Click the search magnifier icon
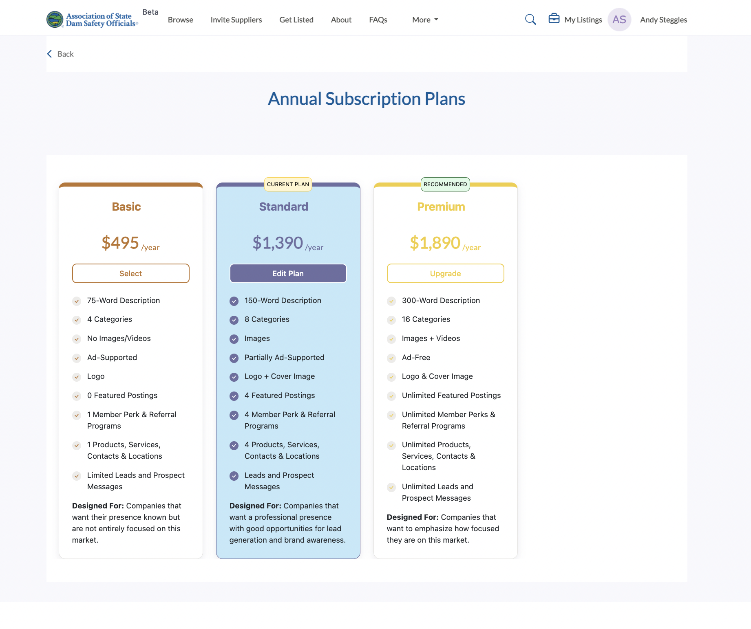This screenshot has height=629, width=751. point(530,20)
